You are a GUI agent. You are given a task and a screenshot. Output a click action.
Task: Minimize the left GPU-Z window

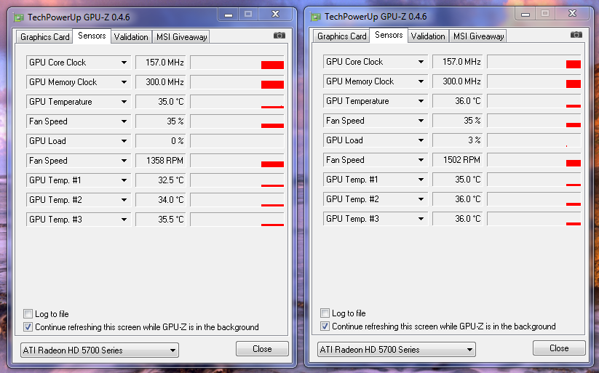pos(229,15)
